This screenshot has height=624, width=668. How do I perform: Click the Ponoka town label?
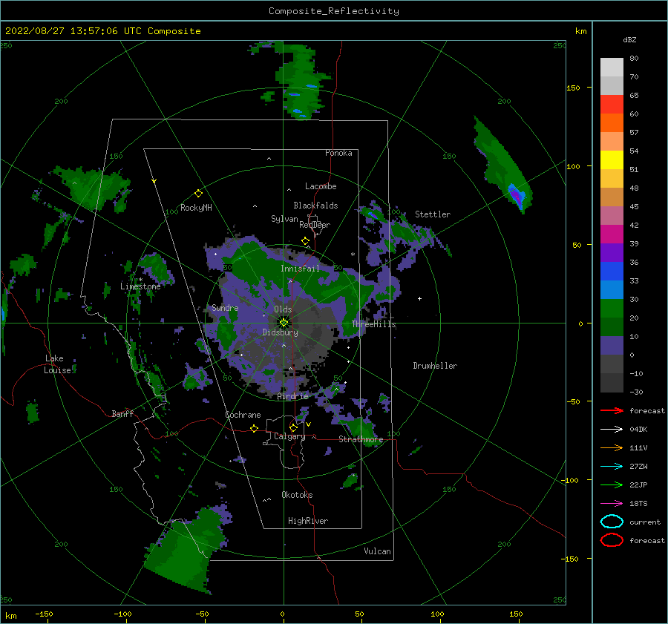click(338, 154)
